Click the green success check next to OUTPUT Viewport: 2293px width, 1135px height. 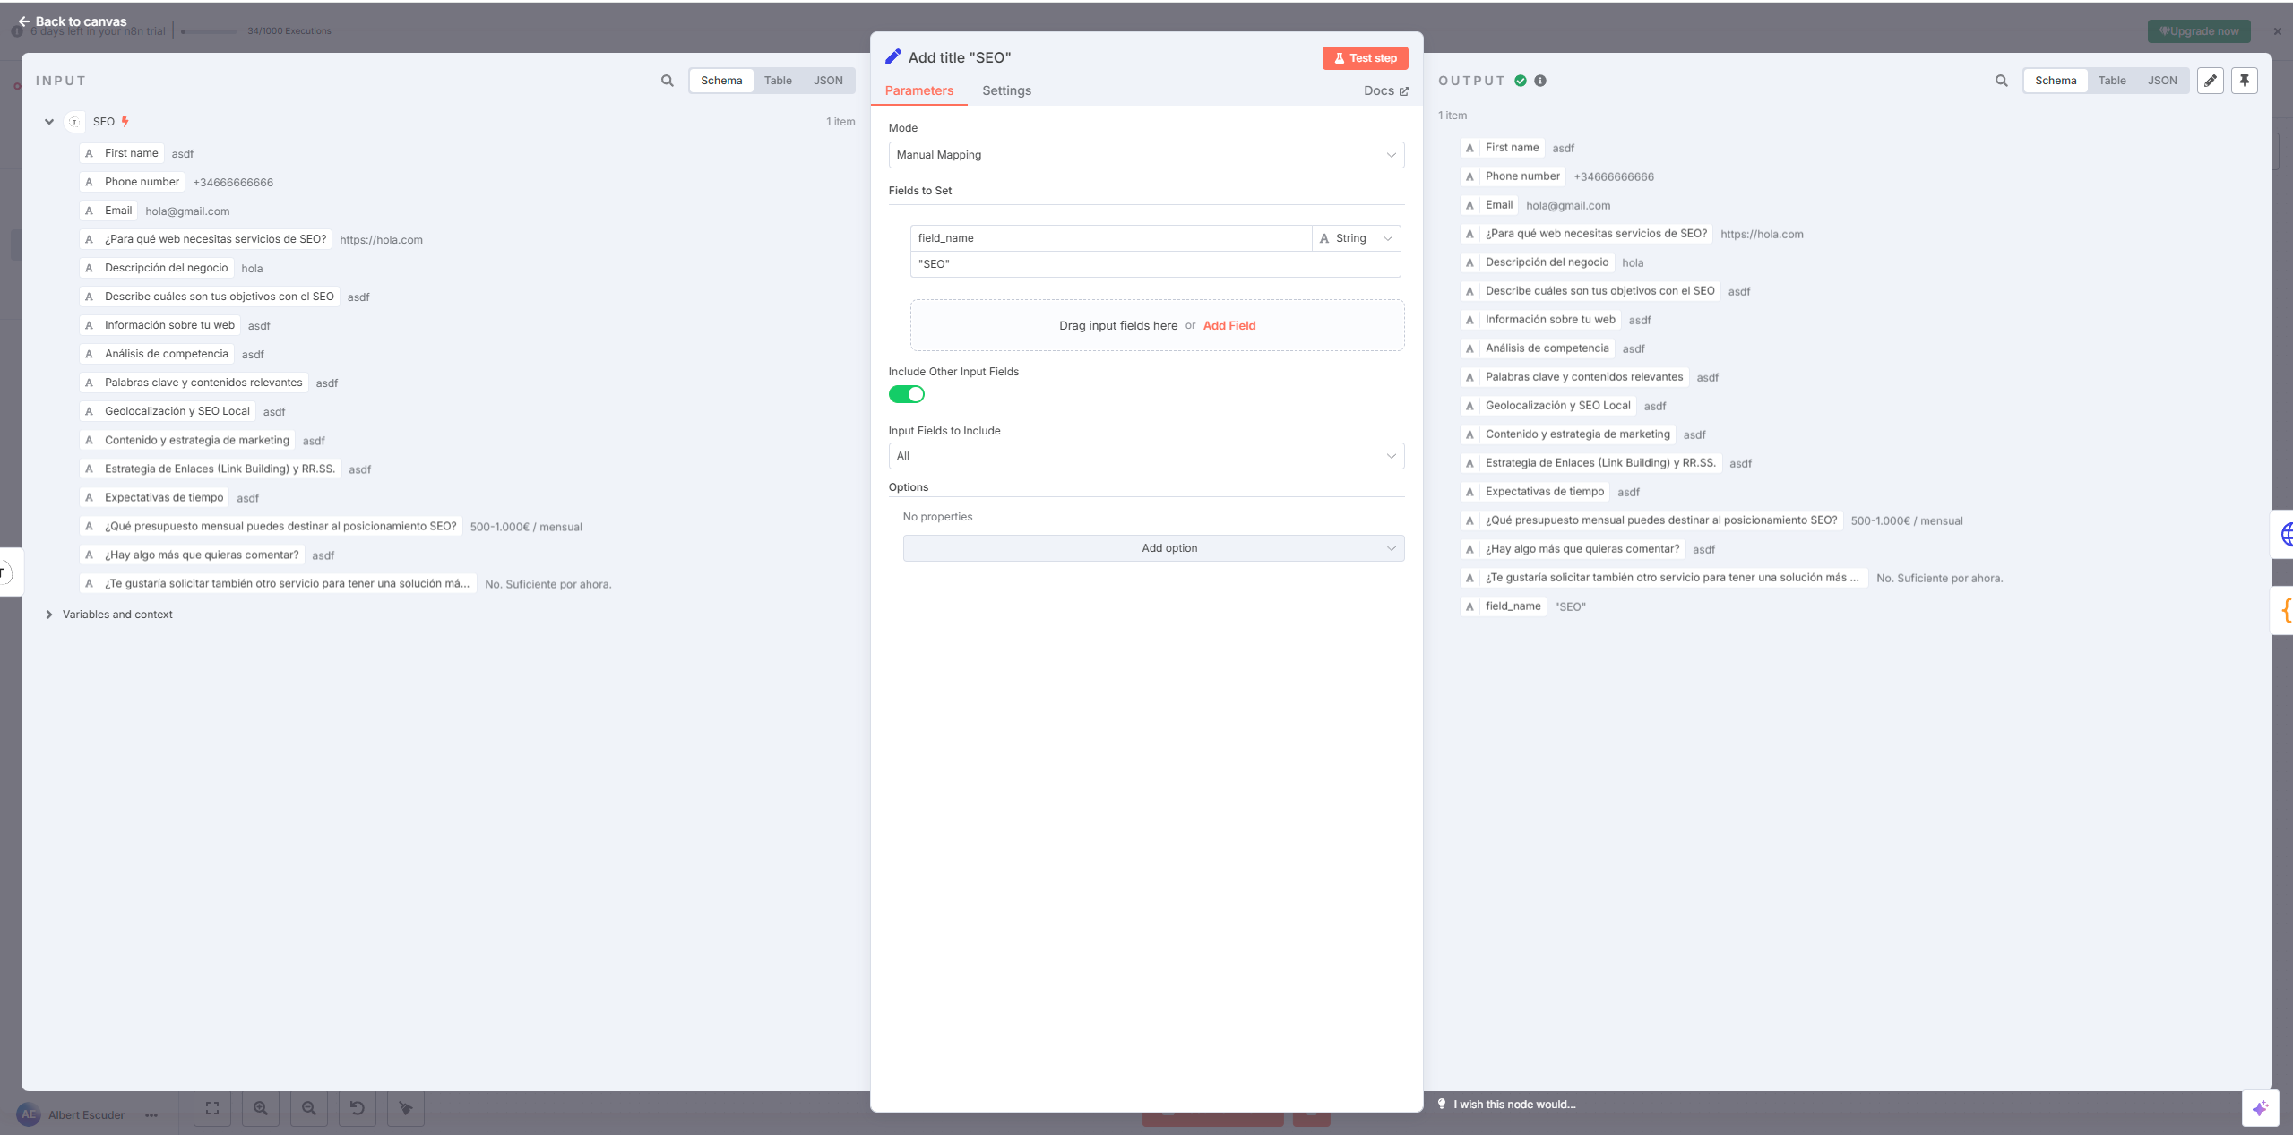pos(1521,81)
